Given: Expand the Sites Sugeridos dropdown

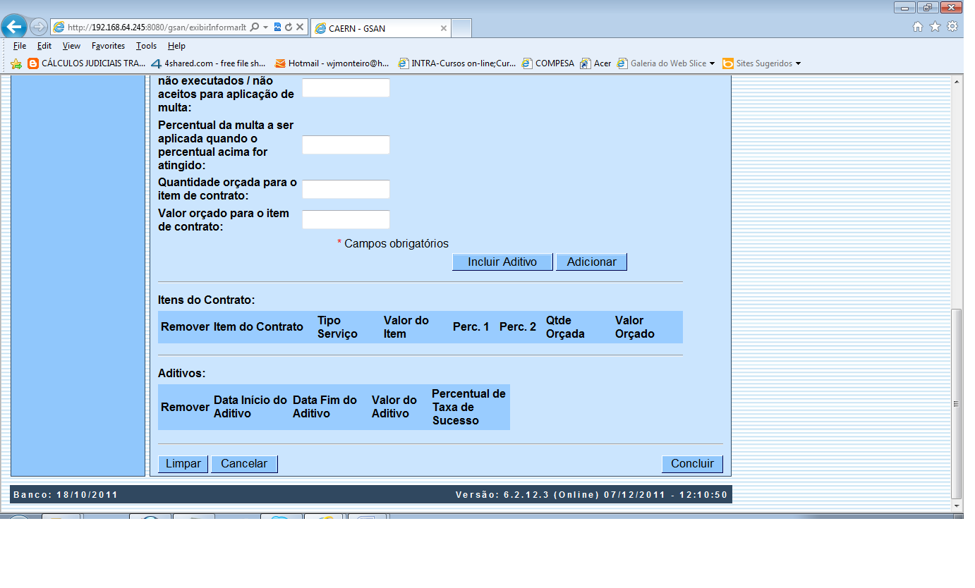Looking at the screenshot, I should coord(798,63).
